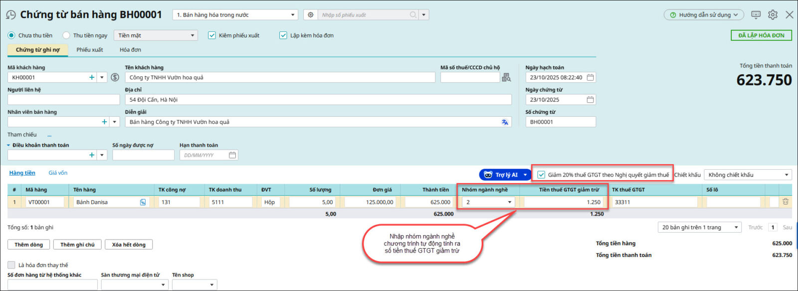The height and width of the screenshot is (291, 798).
Task: Click the keyboard shortcuts icon
Action: 756,15
